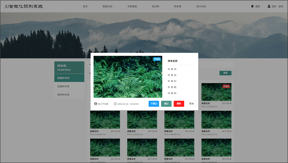Go to the 首页 menu item

coord(85,6)
